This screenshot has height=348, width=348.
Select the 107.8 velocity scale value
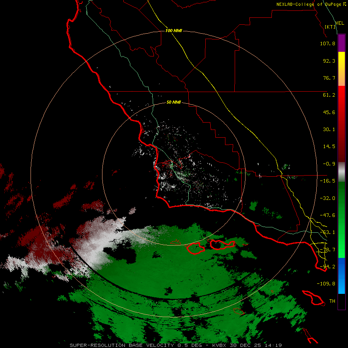[328, 43]
